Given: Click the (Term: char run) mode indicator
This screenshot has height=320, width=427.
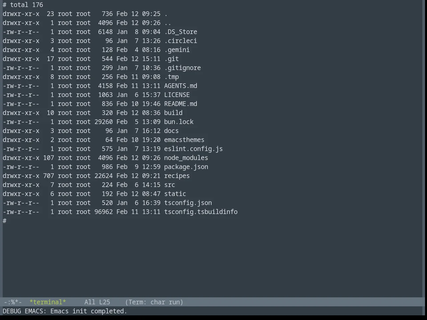Looking at the screenshot, I should pyautogui.click(x=154, y=302).
